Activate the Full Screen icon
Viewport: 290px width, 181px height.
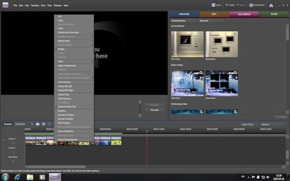pyautogui.click(x=251, y=5)
